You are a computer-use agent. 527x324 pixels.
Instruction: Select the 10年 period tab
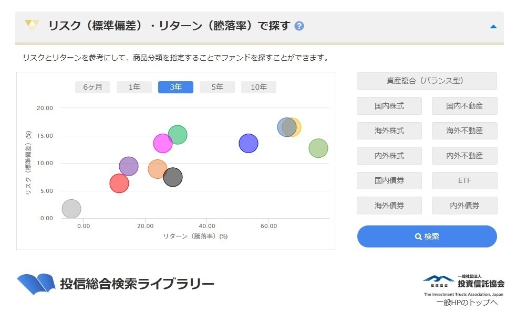[259, 87]
